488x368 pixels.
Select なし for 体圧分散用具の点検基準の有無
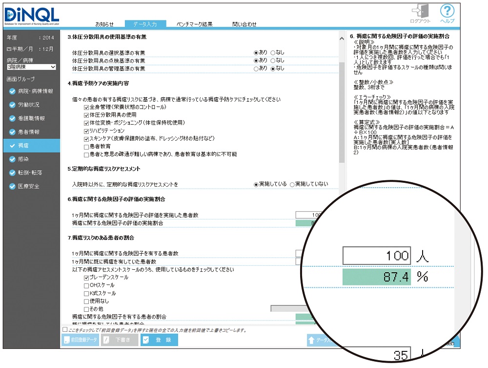pos(273,61)
